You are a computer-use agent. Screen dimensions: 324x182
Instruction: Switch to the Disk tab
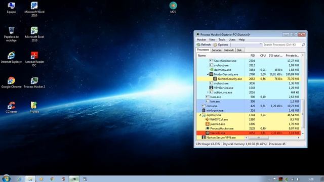[x=239, y=50]
